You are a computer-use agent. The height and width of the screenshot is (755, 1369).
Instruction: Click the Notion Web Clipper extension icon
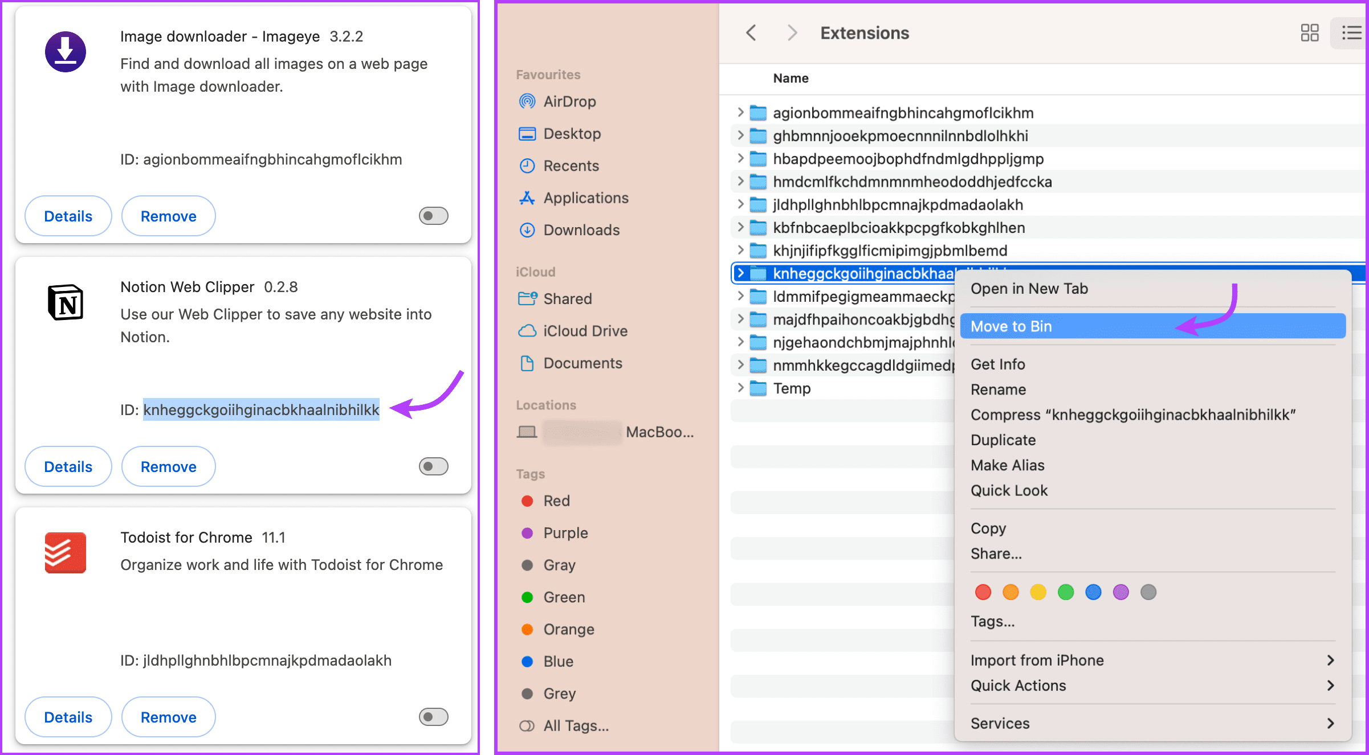pos(65,303)
